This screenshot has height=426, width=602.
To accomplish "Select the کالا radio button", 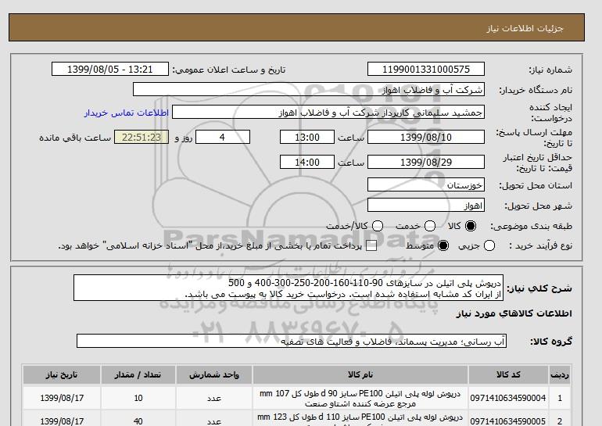I will pyautogui.click(x=471, y=226).
